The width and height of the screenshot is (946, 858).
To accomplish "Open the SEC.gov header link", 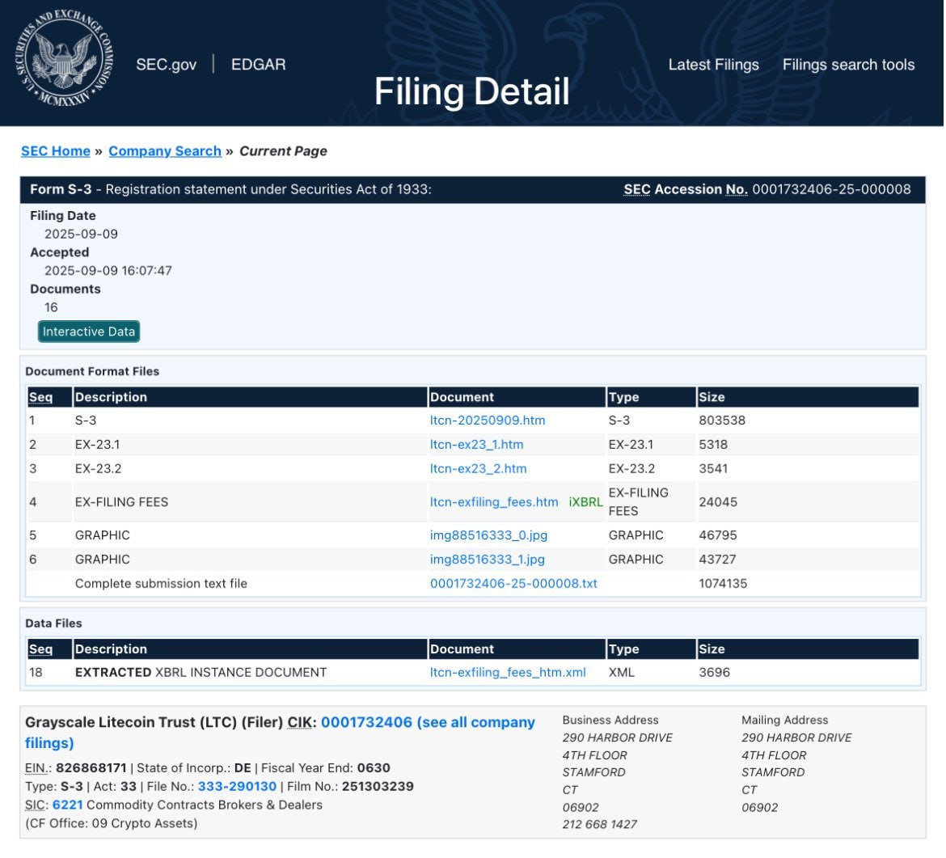I will coord(166,65).
